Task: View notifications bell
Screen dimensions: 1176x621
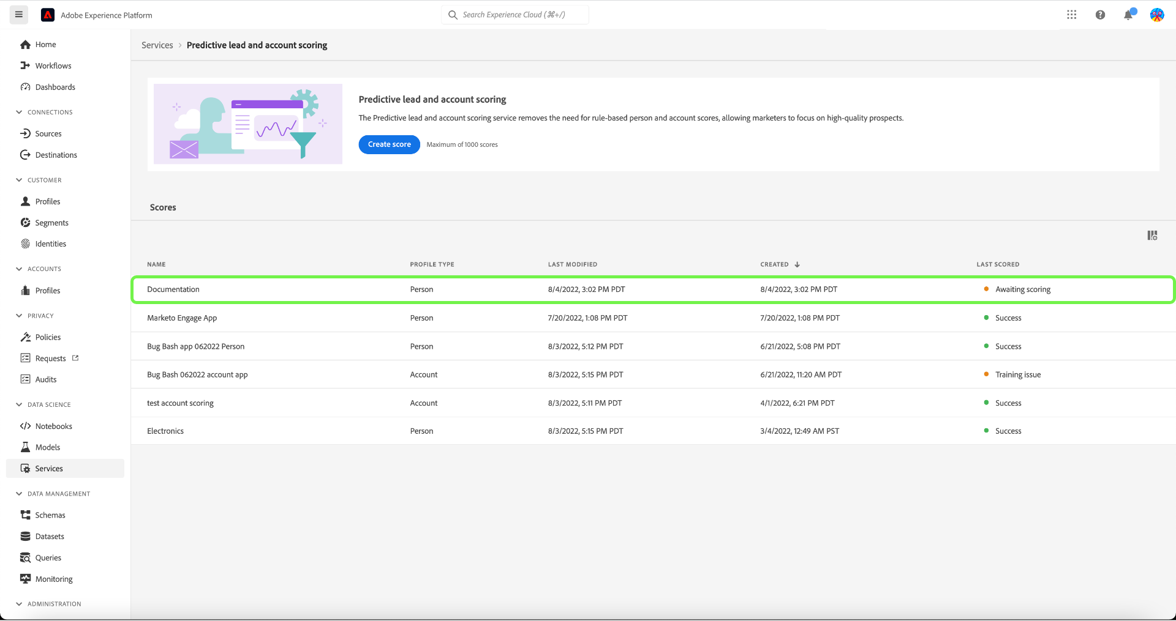Action: tap(1128, 15)
